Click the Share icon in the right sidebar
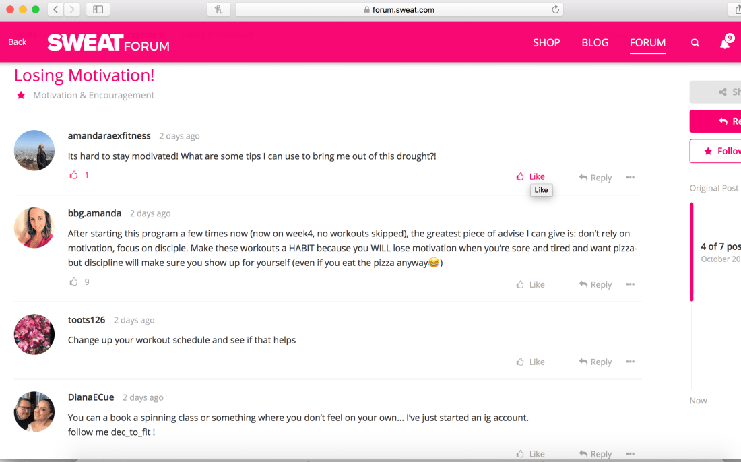Viewport: 741px width, 462px height. coord(722,92)
